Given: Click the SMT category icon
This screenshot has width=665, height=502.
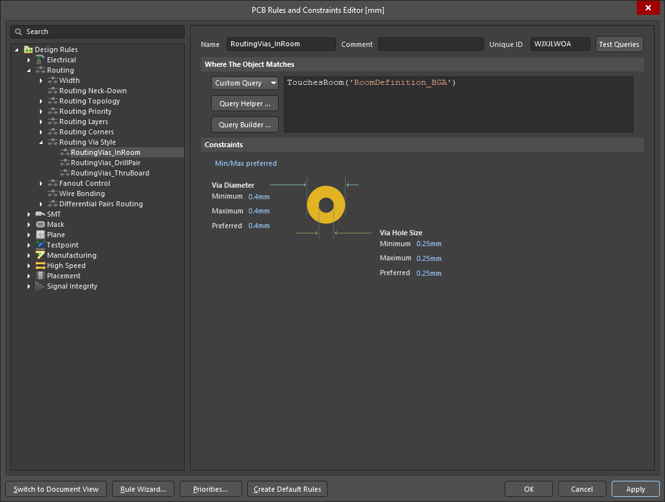Looking at the screenshot, I should click(x=41, y=214).
